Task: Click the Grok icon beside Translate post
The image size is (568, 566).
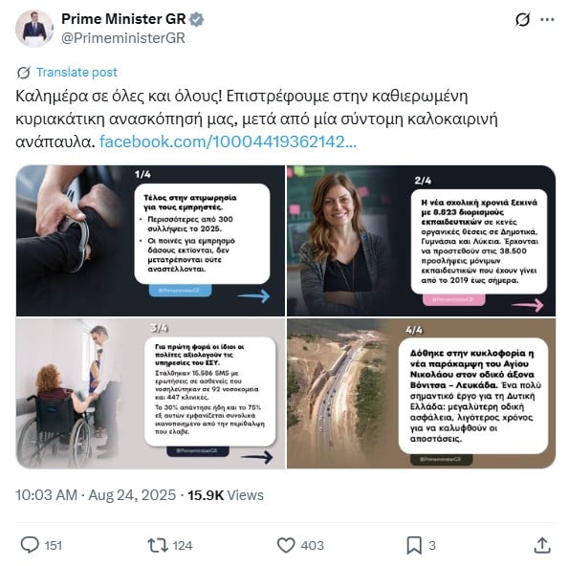Action: click(x=24, y=73)
